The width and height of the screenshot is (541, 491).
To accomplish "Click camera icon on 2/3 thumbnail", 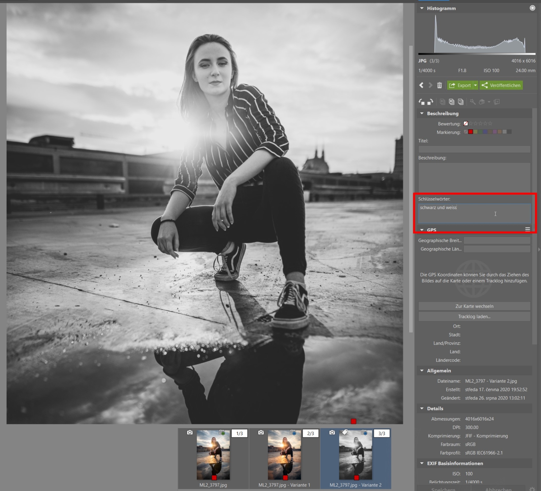I will [261, 433].
